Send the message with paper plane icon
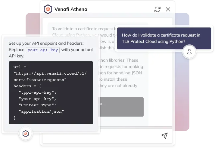 pos(164,136)
